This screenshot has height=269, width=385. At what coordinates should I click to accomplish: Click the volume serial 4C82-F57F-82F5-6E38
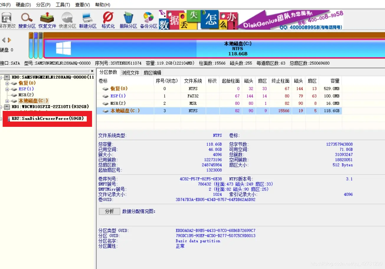point(201,179)
